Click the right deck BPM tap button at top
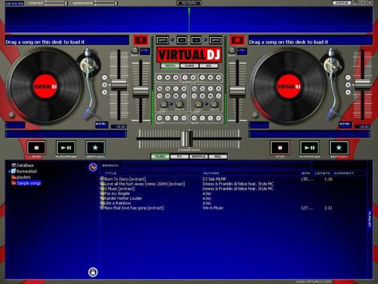 pos(216,40)
